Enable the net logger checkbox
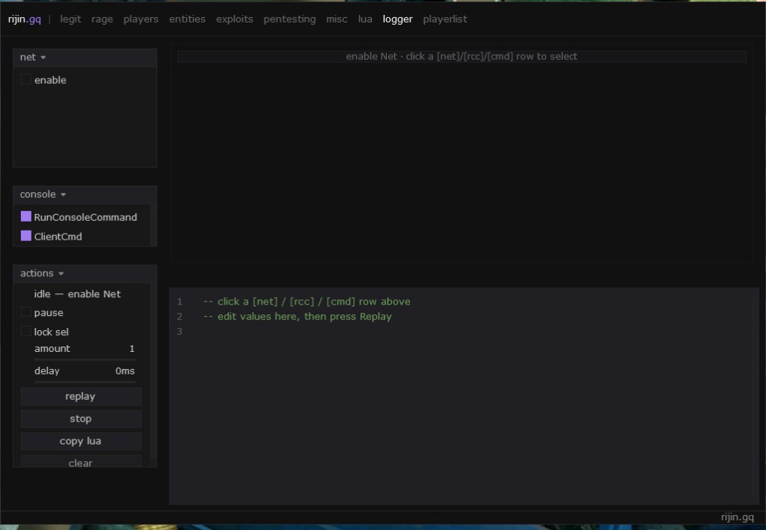The image size is (766, 530). (26, 79)
